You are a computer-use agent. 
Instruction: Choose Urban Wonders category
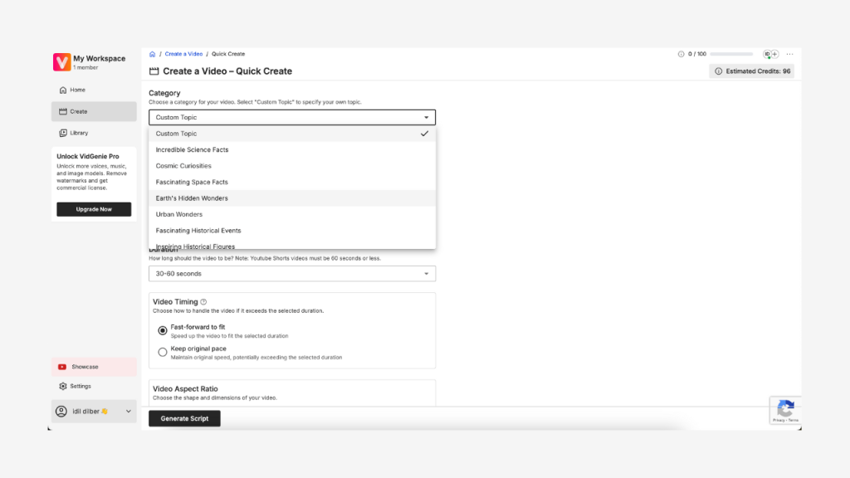tap(292, 215)
